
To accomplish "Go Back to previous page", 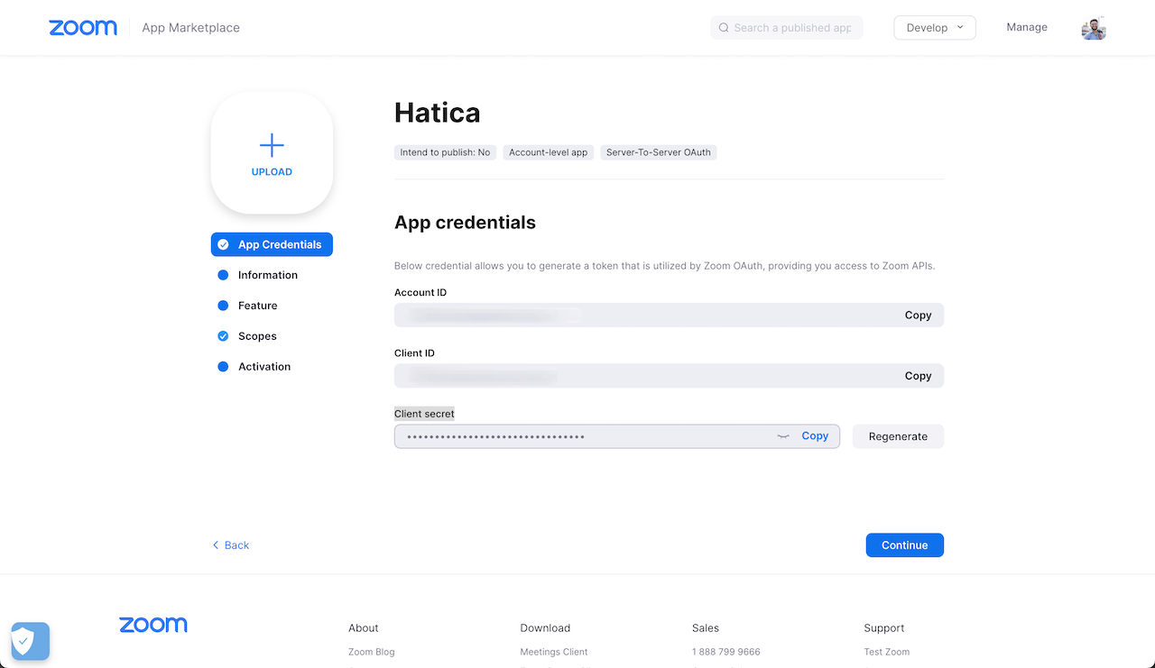I will (x=230, y=545).
